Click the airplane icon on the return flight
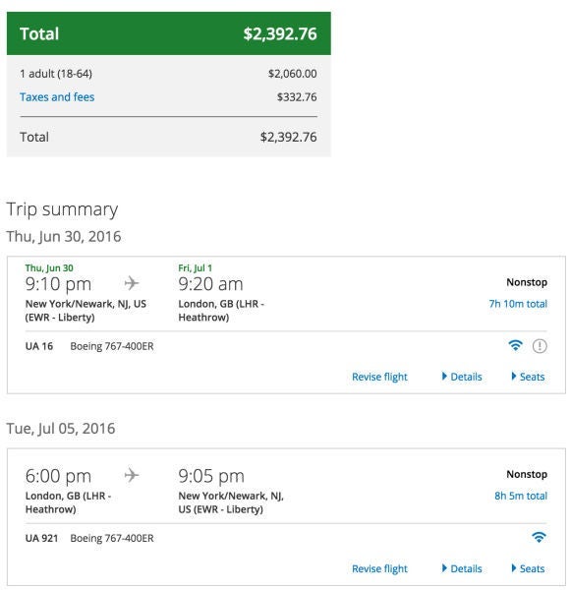The image size is (570, 590). pyautogui.click(x=132, y=475)
